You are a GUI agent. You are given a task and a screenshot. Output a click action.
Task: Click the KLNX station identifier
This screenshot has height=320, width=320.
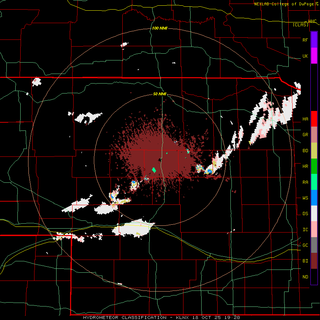(183, 318)
